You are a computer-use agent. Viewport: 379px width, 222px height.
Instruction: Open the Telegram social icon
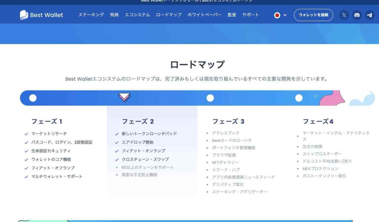click(370, 15)
